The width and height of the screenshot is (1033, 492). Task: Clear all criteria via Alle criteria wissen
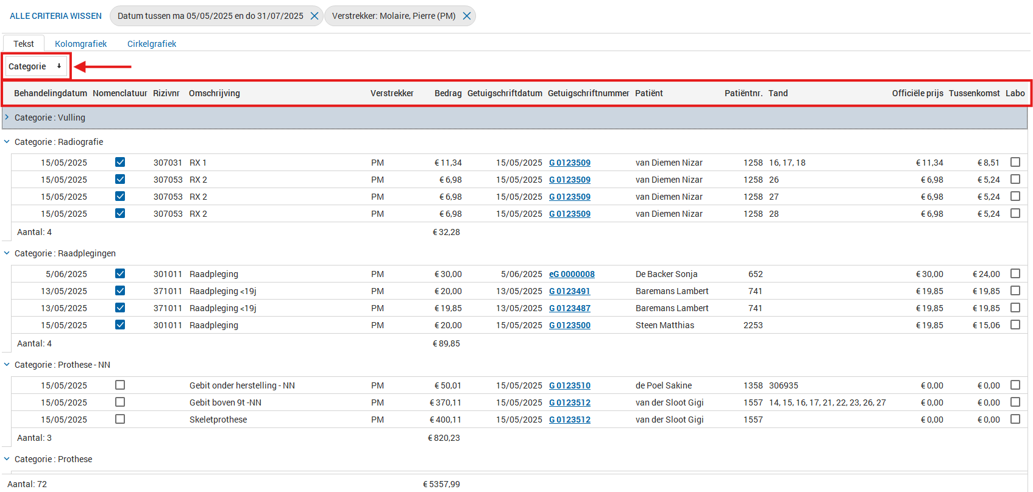click(55, 16)
